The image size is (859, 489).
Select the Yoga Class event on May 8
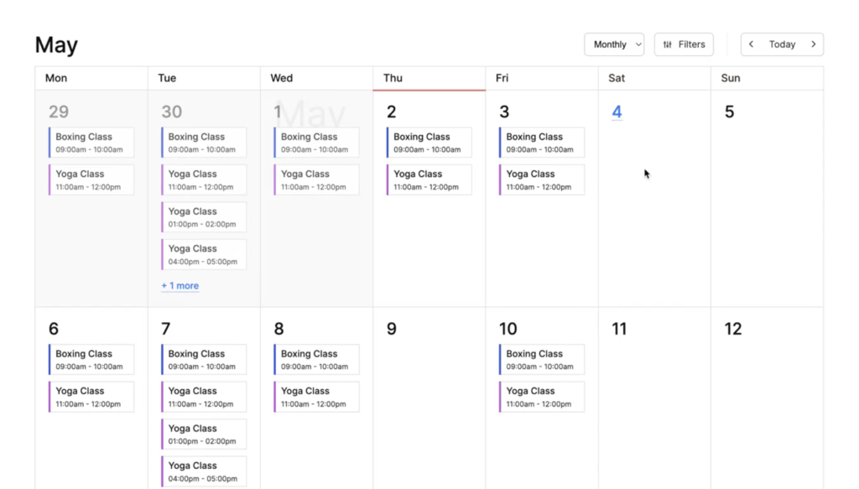click(x=315, y=396)
